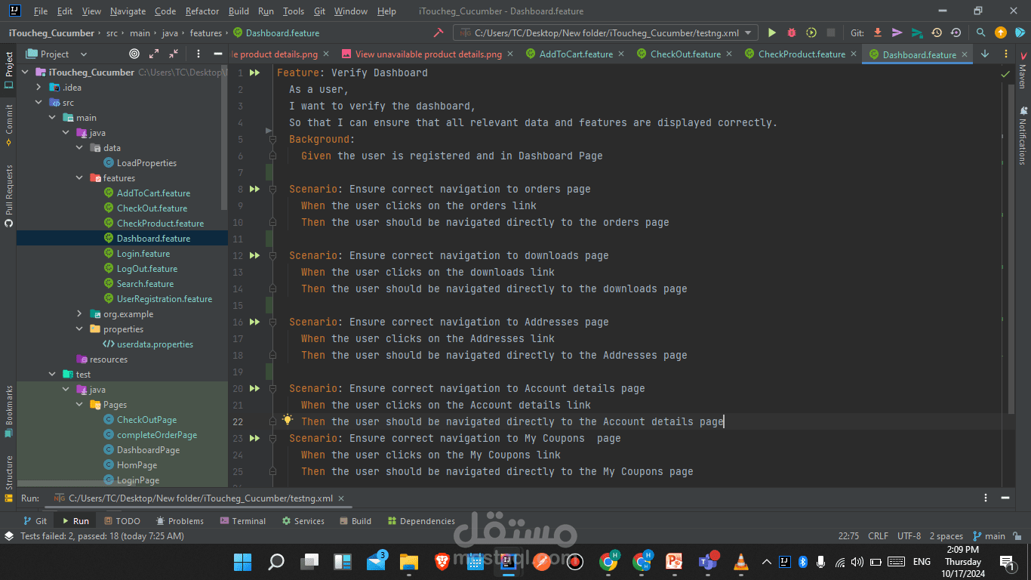Run the Verify Dashboard feature gutter icon
Viewport: 1031px width, 580px height.
255,73
